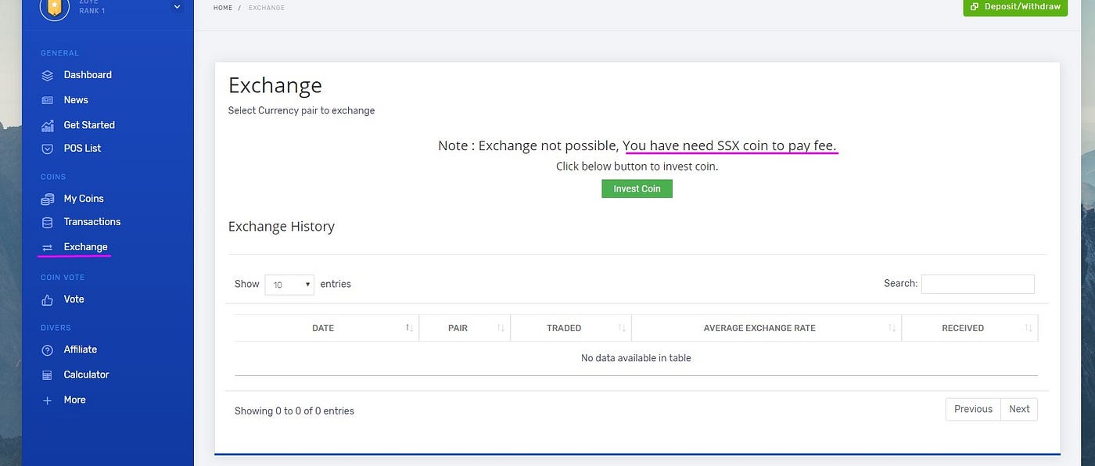Click the Get Started icon
1095x466 pixels.
tap(48, 124)
